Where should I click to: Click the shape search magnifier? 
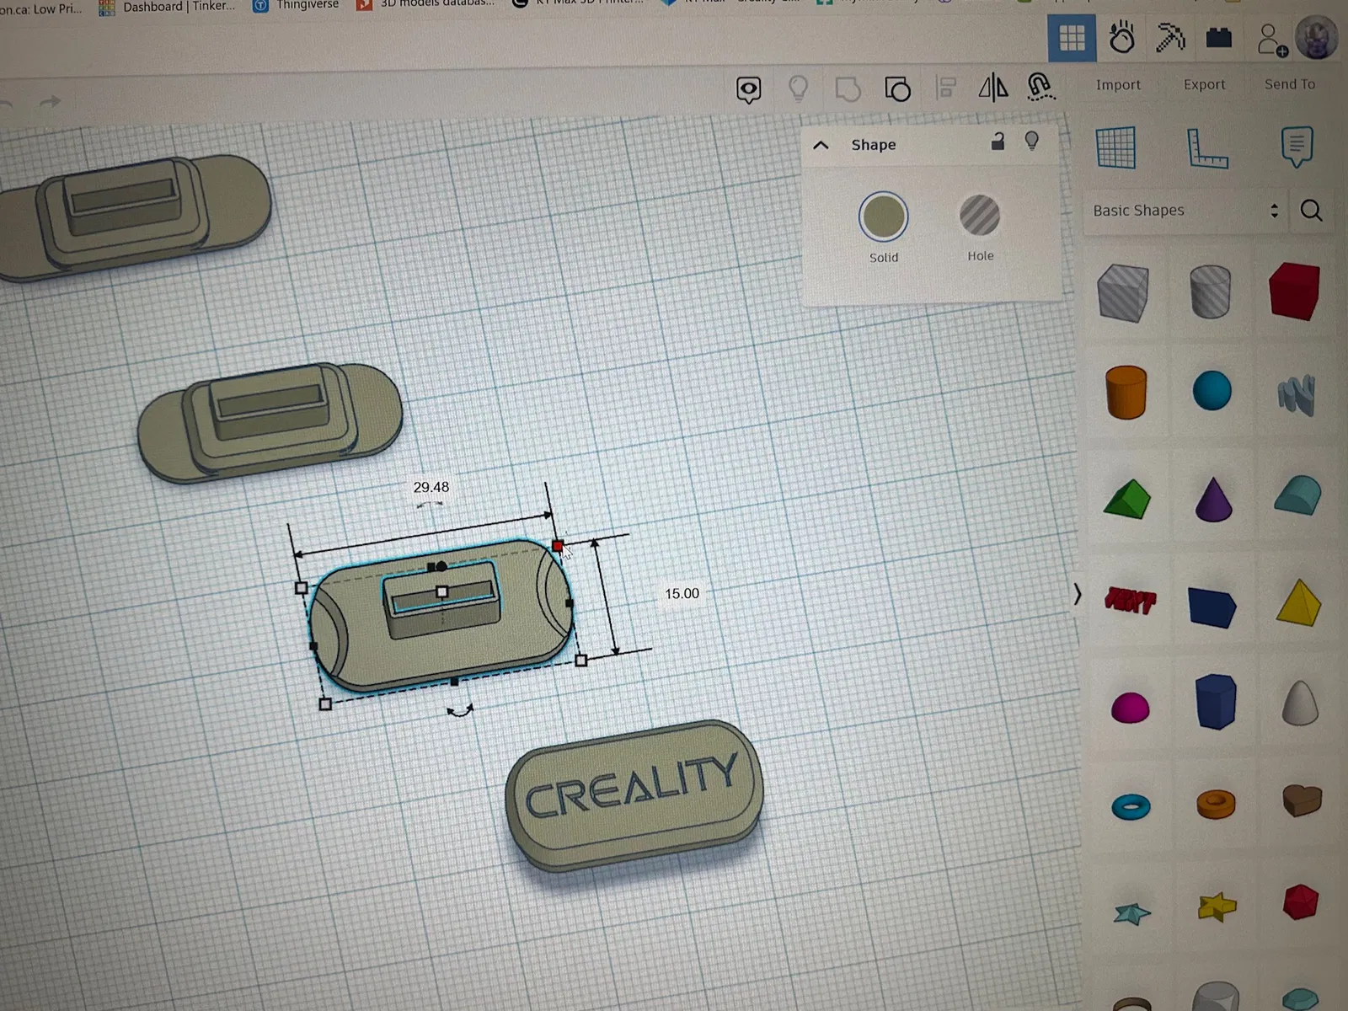pyautogui.click(x=1311, y=211)
